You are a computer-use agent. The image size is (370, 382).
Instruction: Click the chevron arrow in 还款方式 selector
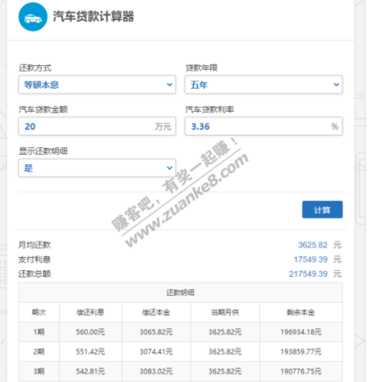[169, 85]
